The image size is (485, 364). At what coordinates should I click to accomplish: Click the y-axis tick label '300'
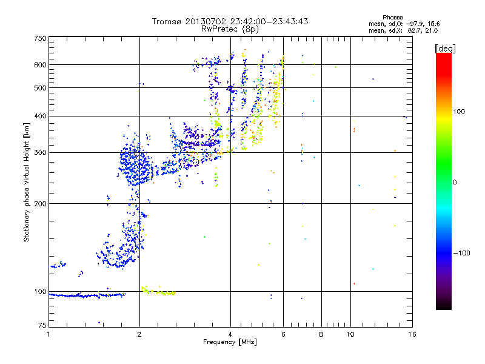click(40, 152)
